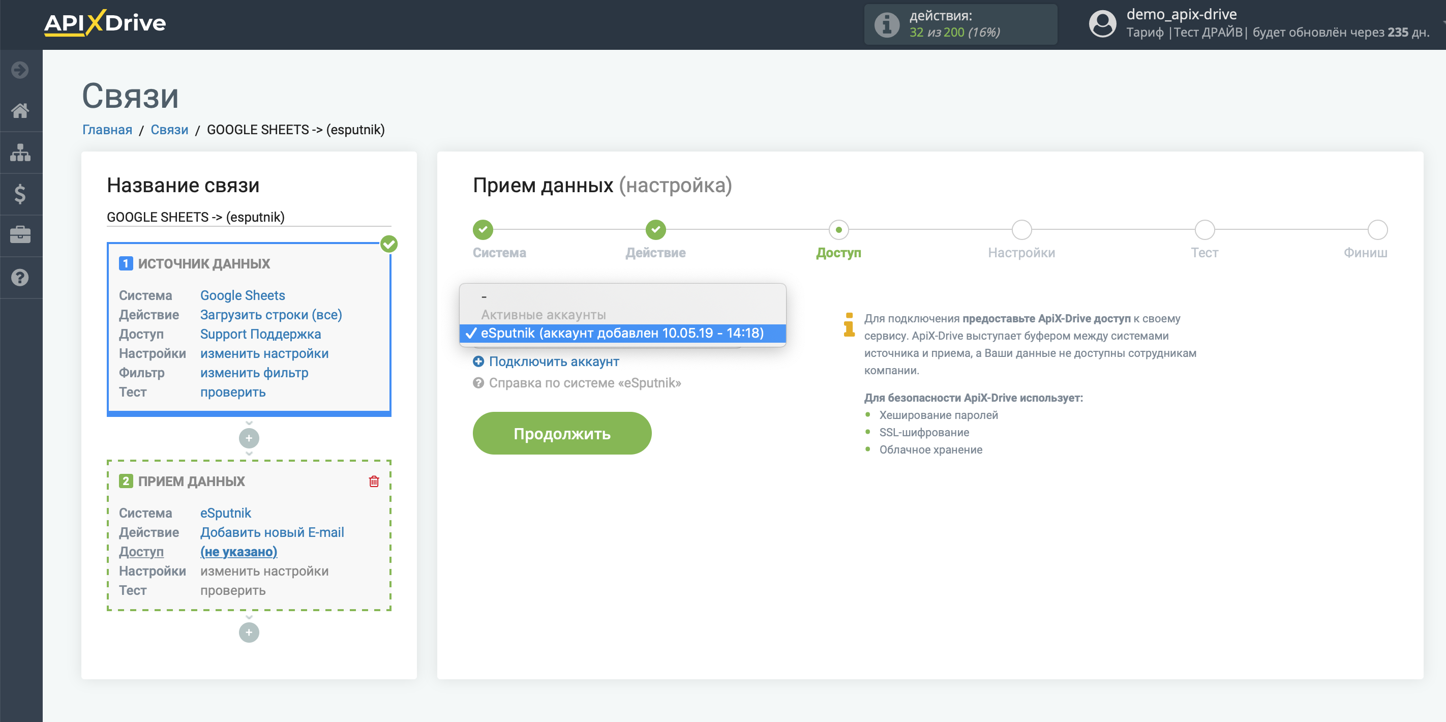Open connections sitemap icon in sidebar
The height and width of the screenshot is (722, 1446).
(x=20, y=152)
